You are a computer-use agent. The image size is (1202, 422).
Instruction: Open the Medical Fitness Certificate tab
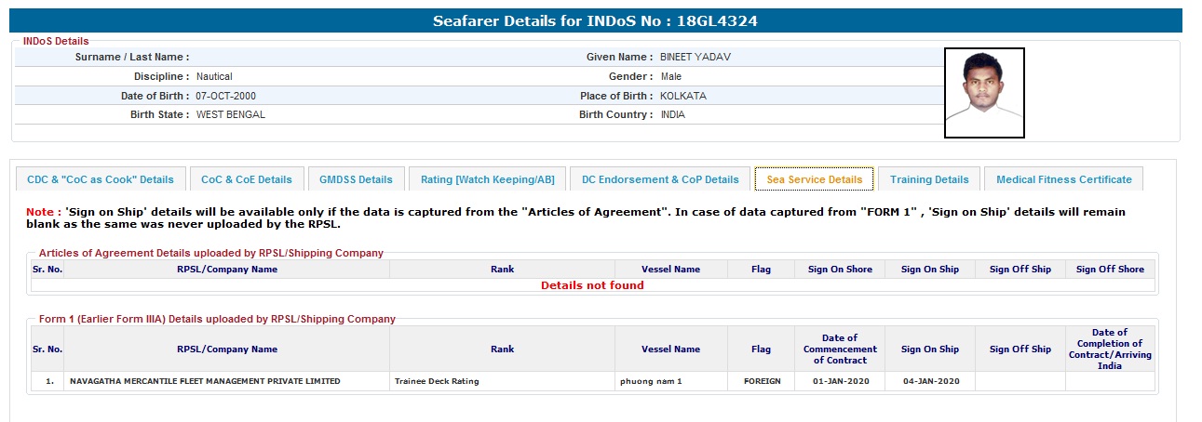[1064, 179]
